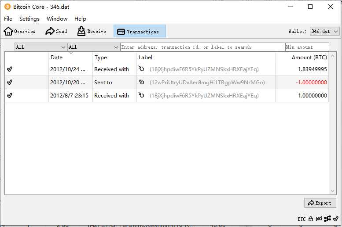The image size is (342, 227).
Task: Open the Settings menu
Action: click(29, 19)
